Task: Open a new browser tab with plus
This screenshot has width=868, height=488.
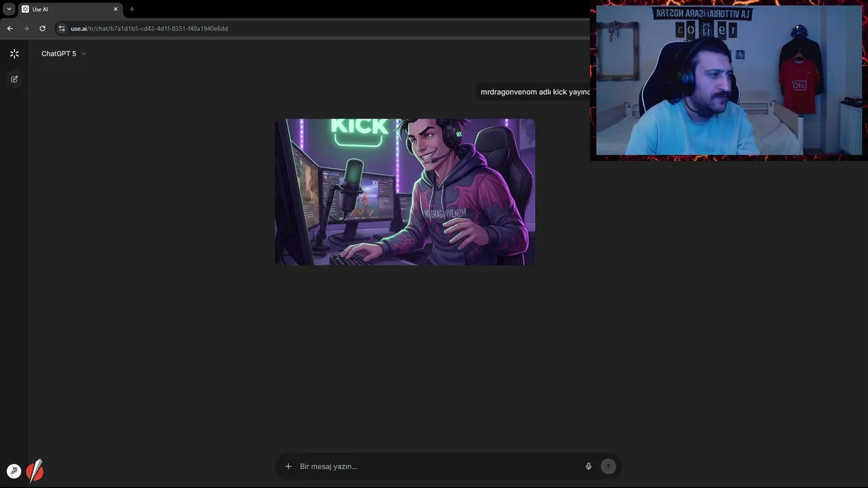Action: pyautogui.click(x=132, y=9)
